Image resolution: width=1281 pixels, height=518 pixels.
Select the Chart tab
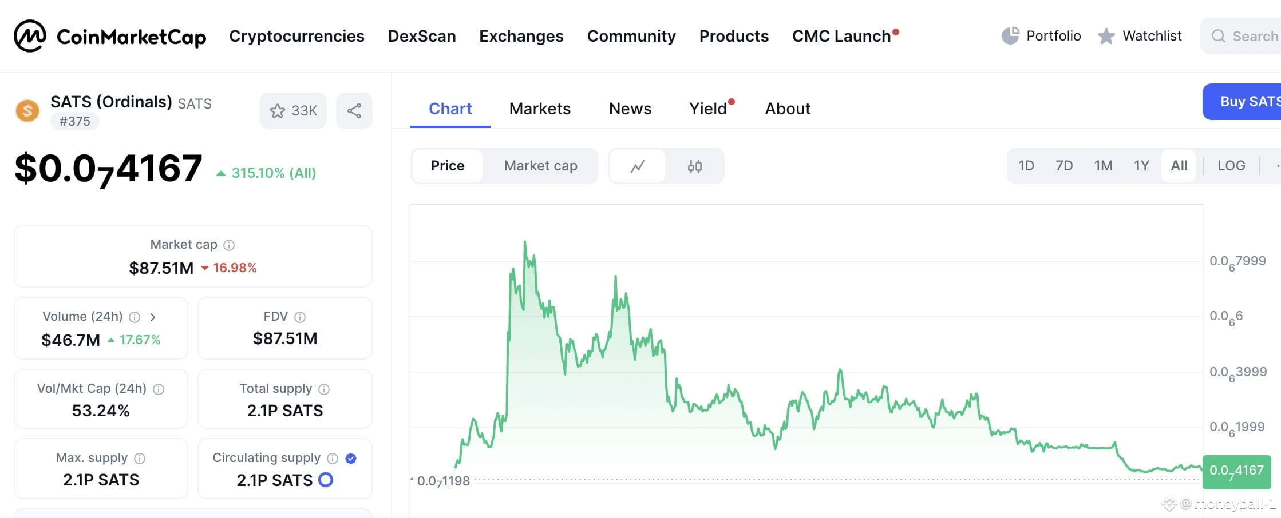click(x=450, y=109)
